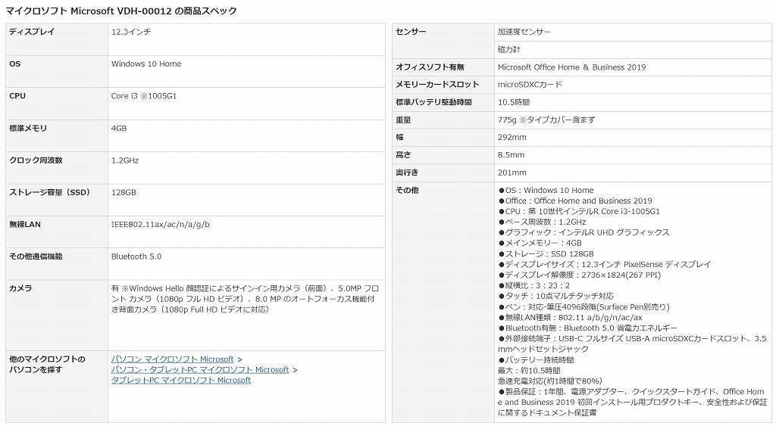
Task: Select the line ●CPU：第 10世代インテルR Core i3-1005G1
Action: pos(579,212)
